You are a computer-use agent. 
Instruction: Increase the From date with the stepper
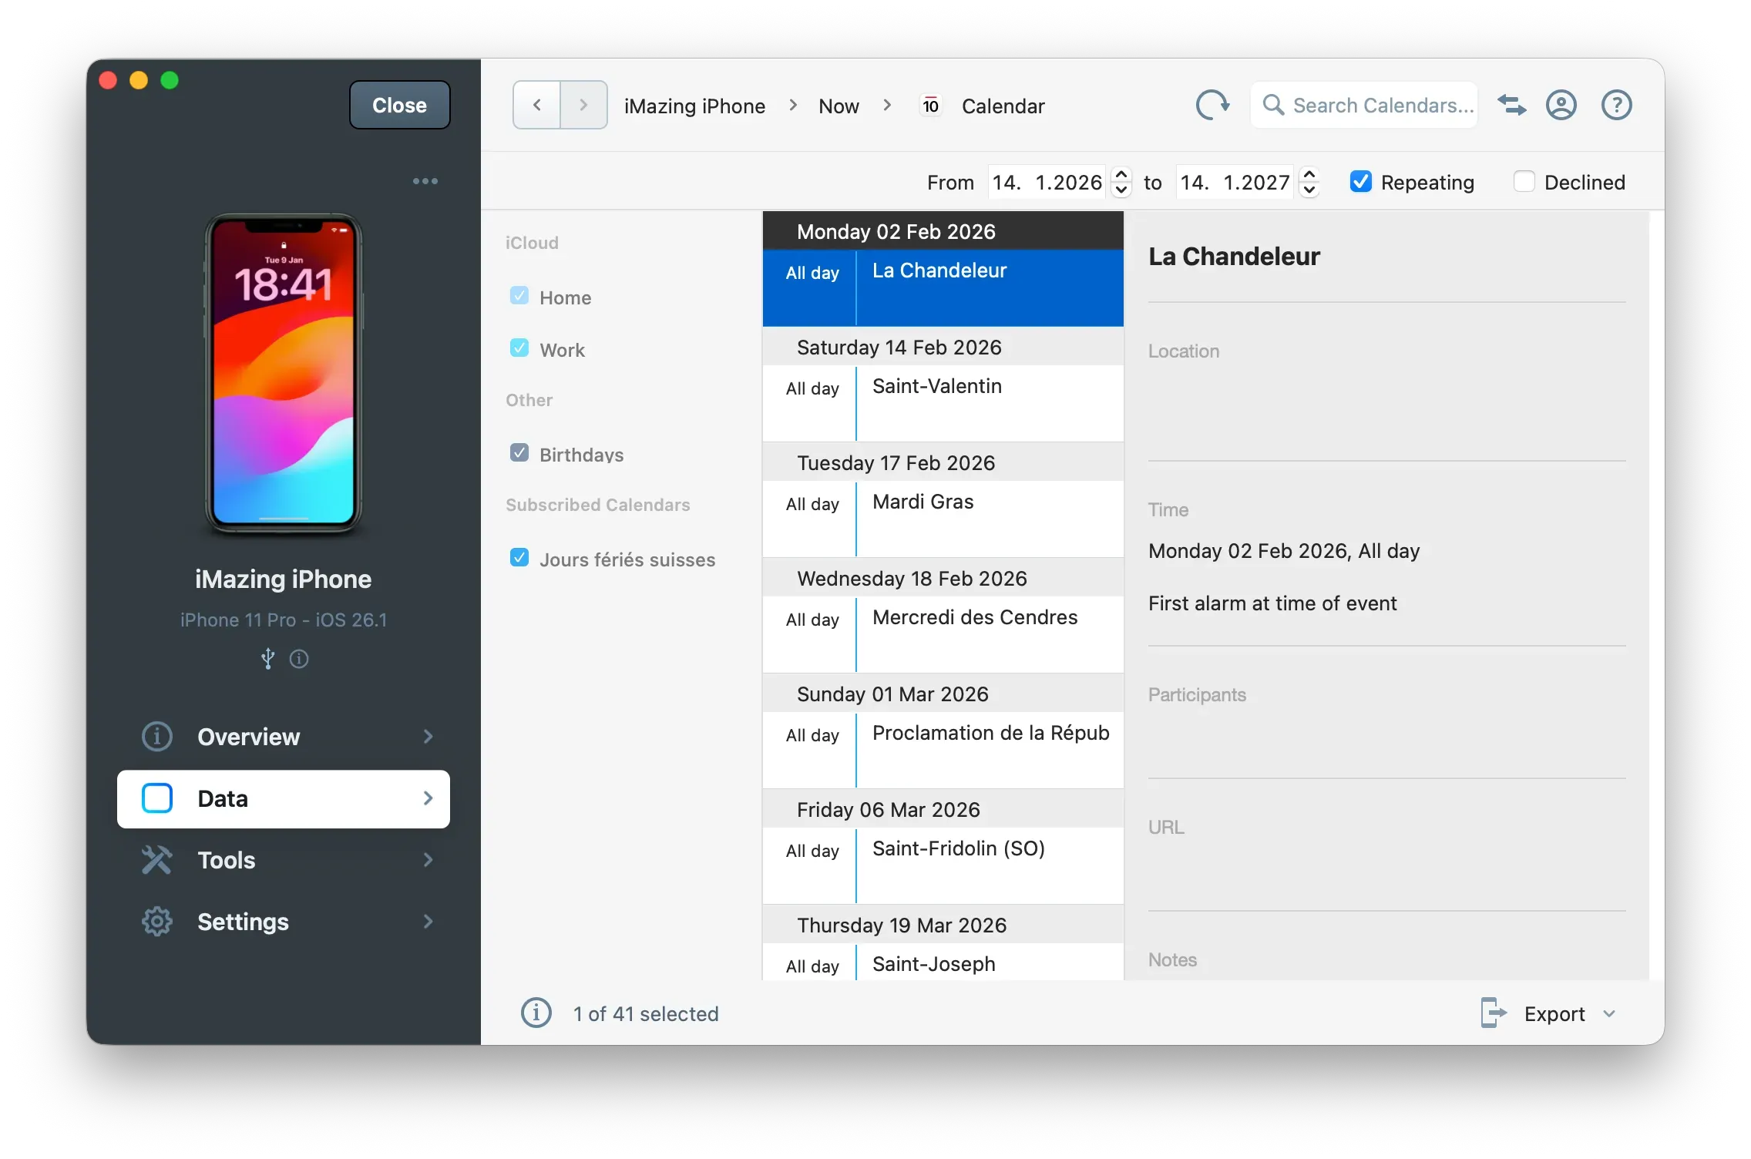tap(1121, 176)
